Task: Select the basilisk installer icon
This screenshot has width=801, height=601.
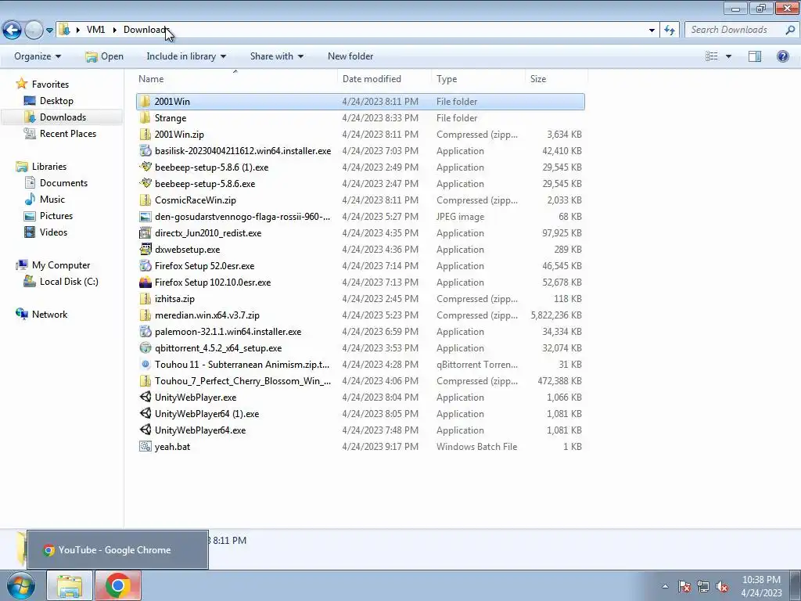Action: [x=145, y=151]
